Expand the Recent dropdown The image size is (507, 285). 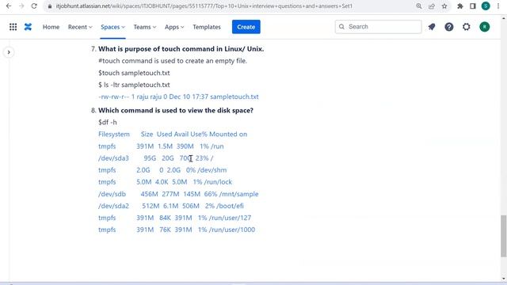click(x=80, y=27)
